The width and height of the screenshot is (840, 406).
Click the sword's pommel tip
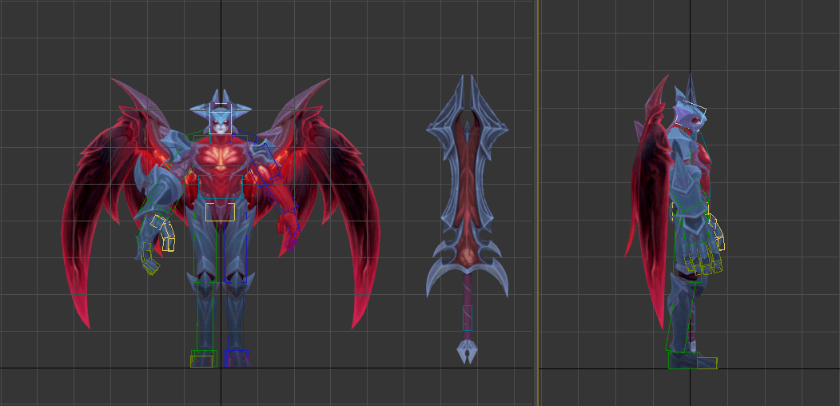[x=467, y=353]
